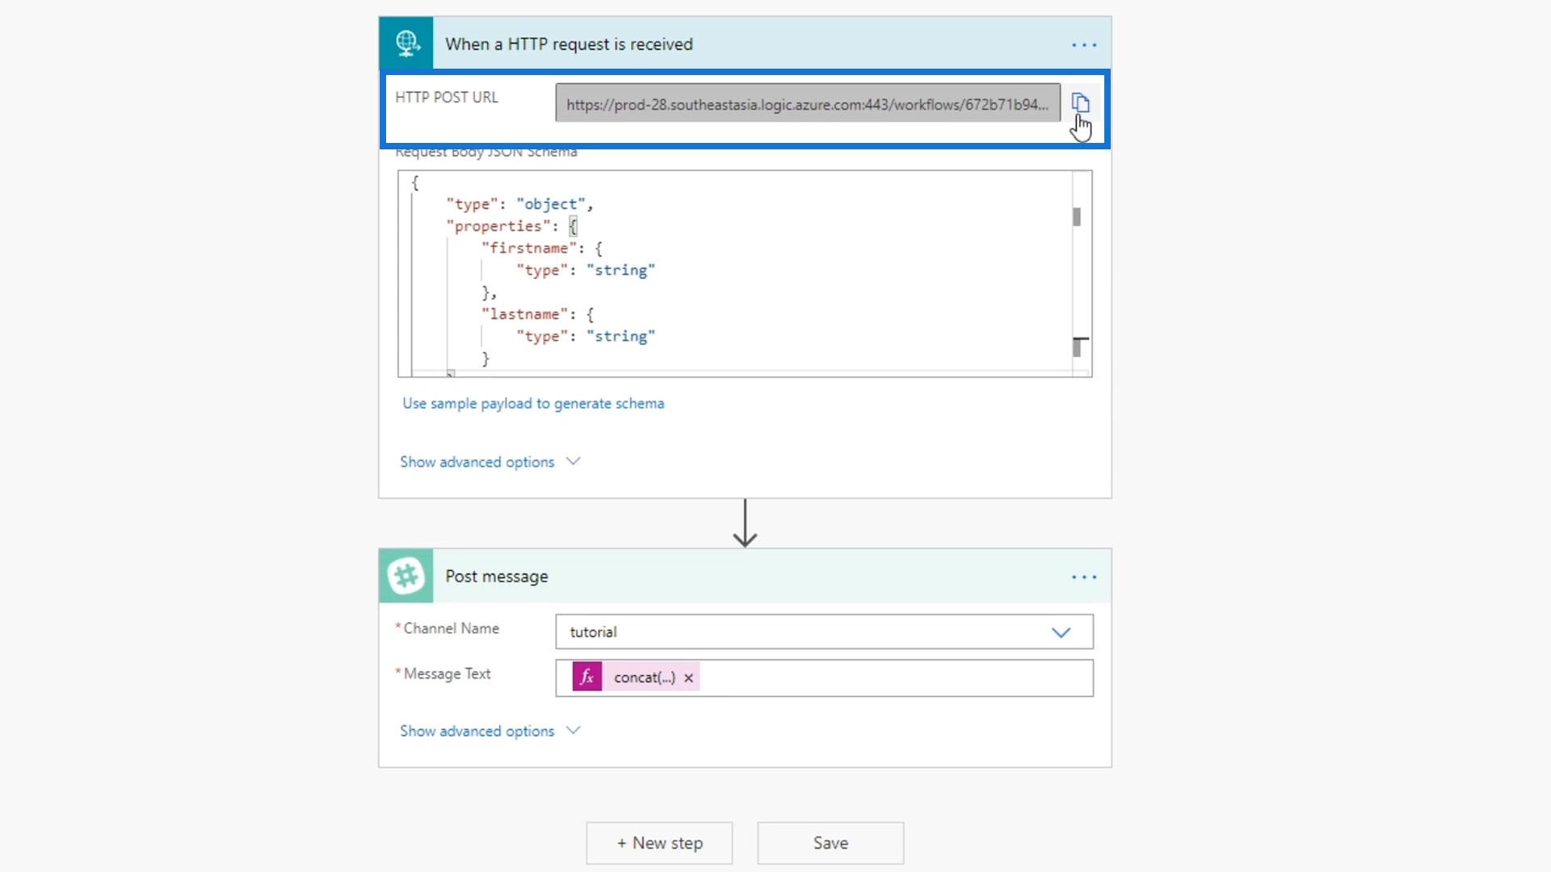Click the arrow connector between steps
The width and height of the screenshot is (1551, 872).
tap(745, 523)
